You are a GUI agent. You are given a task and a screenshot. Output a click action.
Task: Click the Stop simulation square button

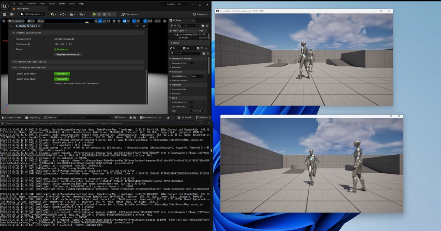(105, 14)
